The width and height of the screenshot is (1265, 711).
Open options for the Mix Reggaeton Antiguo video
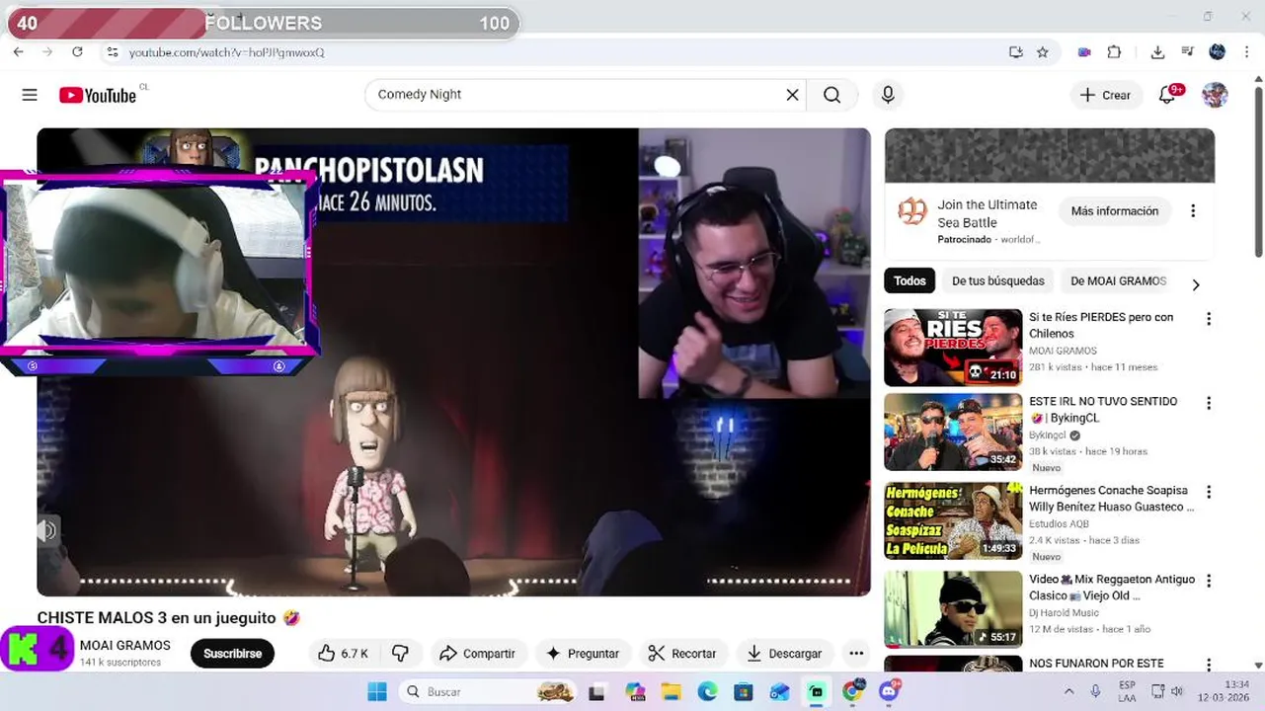point(1208,581)
